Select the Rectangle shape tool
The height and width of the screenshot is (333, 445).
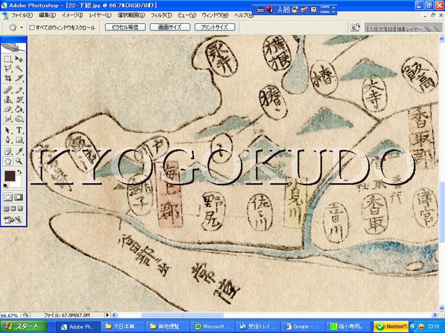[19, 140]
